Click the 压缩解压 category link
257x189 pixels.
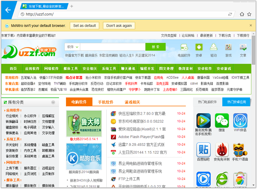click(x=48, y=116)
